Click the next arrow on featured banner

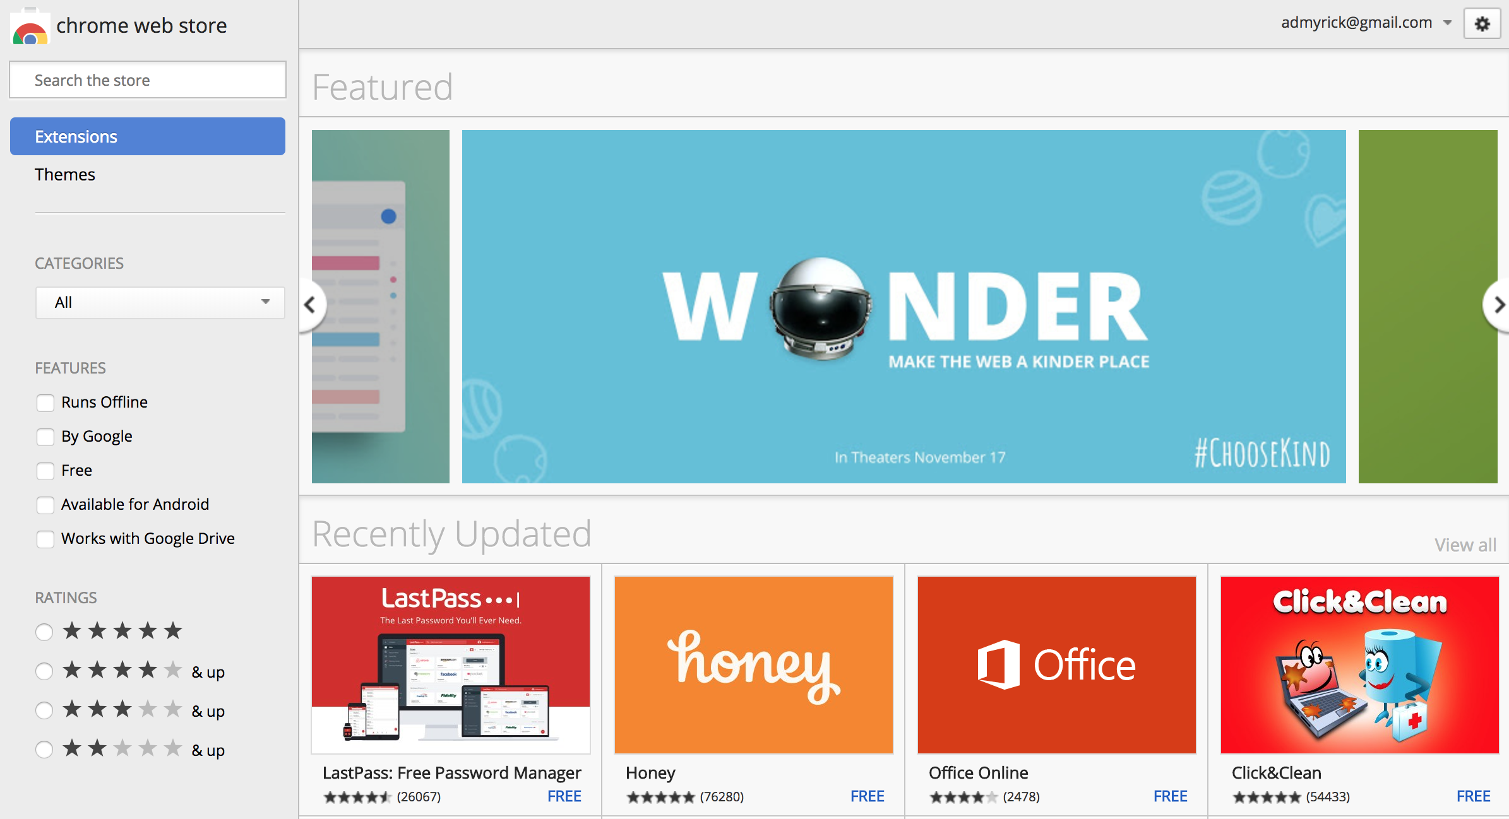pyautogui.click(x=1497, y=305)
